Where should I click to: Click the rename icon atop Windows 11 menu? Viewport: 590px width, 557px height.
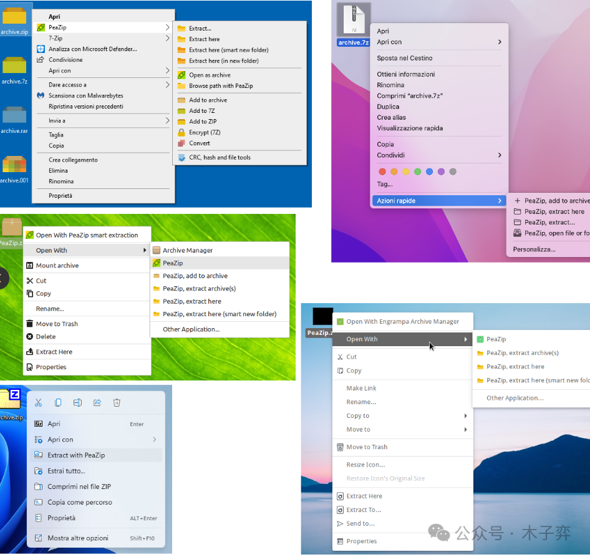[77, 403]
